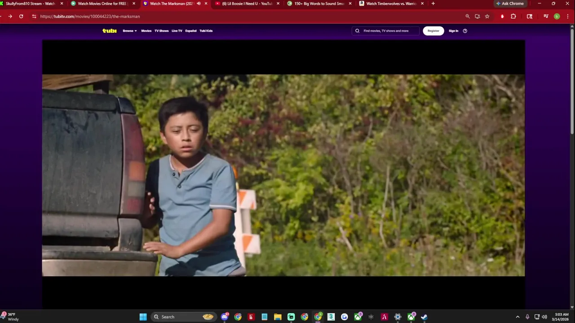The width and height of the screenshot is (575, 323).
Task: Mute The Marksman tab via speaker icon
Action: click(199, 4)
